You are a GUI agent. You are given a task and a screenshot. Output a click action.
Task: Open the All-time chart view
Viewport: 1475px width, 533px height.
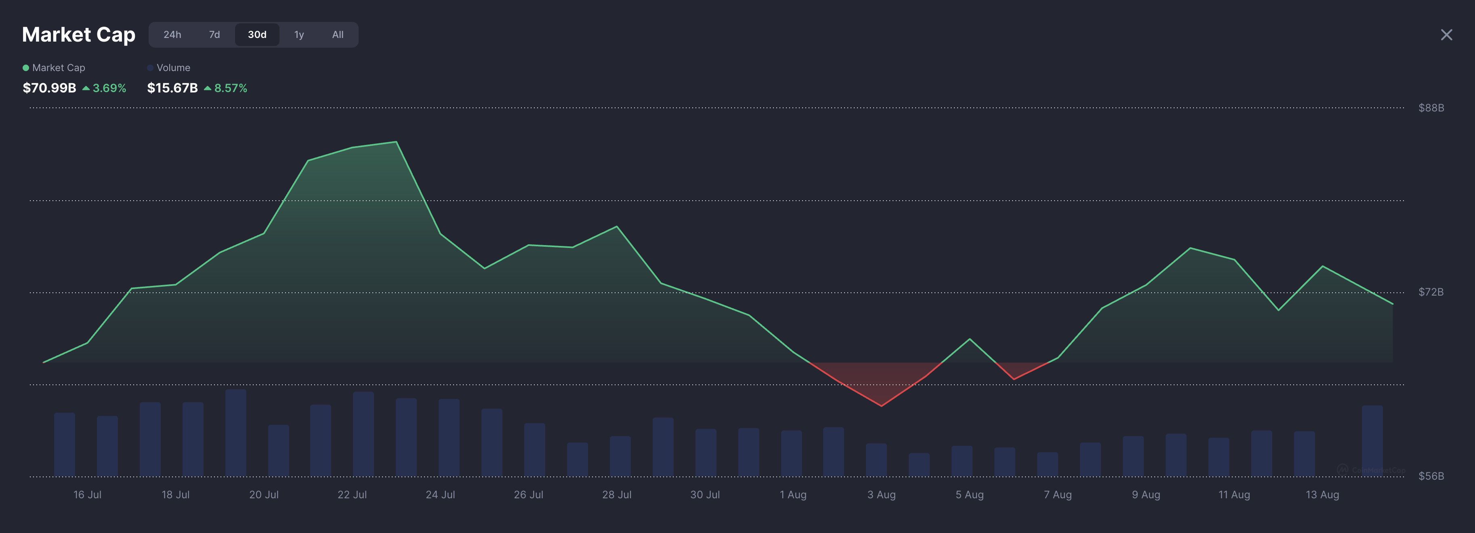pyautogui.click(x=337, y=34)
